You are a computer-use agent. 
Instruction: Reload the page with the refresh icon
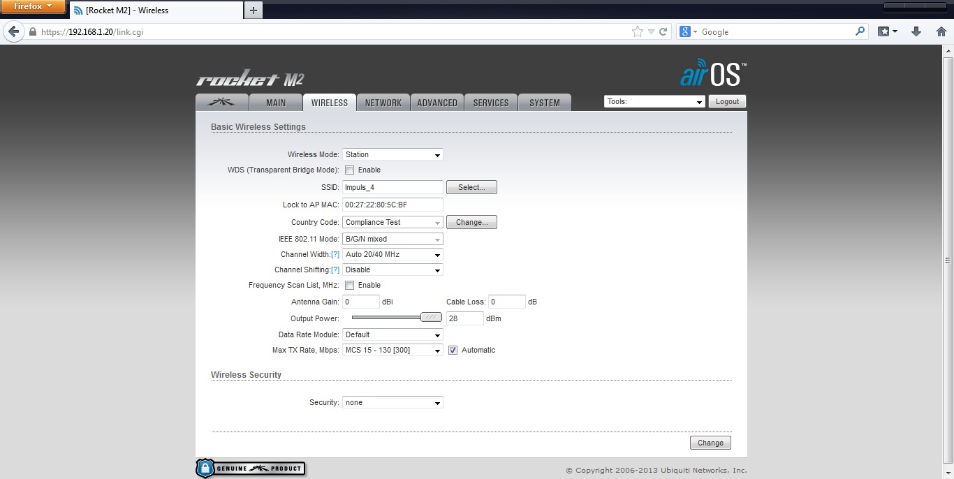click(x=663, y=31)
